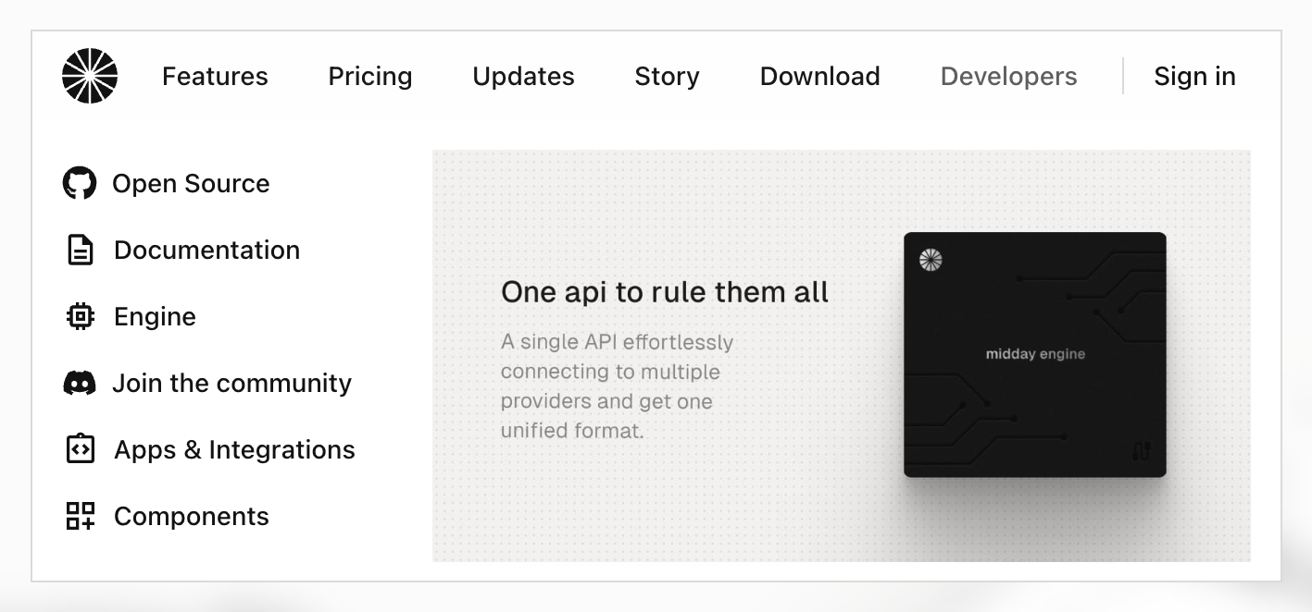Follow the 'Open Source' text link
The height and width of the screenshot is (612, 1312).
[x=191, y=183]
